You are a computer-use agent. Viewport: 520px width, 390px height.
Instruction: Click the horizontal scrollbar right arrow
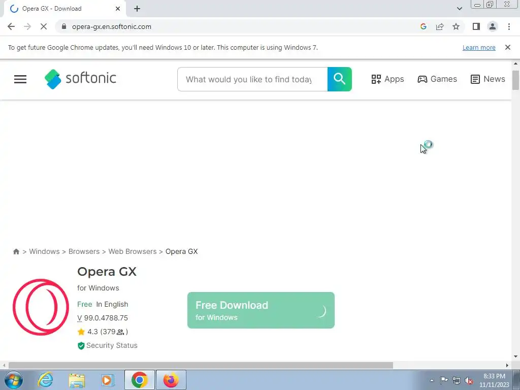pyautogui.click(x=507, y=365)
